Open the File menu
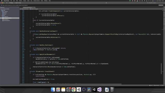The height and width of the screenshot is (93, 165). click(11, 1)
